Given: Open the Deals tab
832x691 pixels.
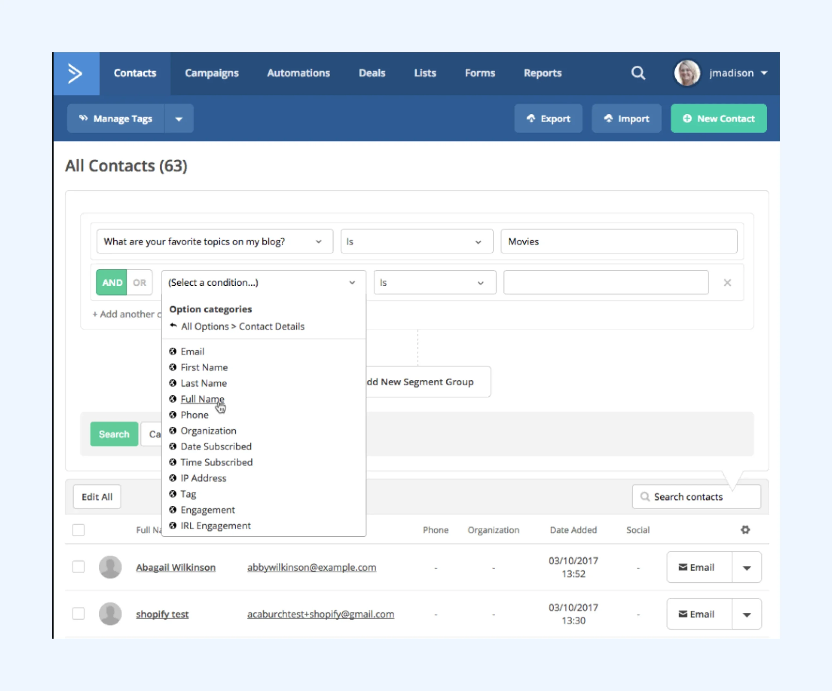Looking at the screenshot, I should pyautogui.click(x=372, y=73).
